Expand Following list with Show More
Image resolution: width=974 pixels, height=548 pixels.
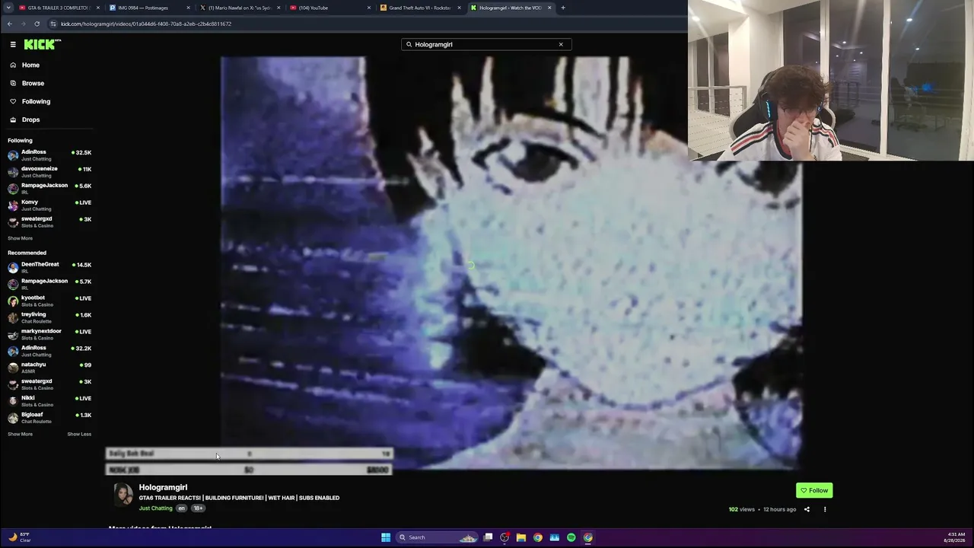pyautogui.click(x=20, y=238)
